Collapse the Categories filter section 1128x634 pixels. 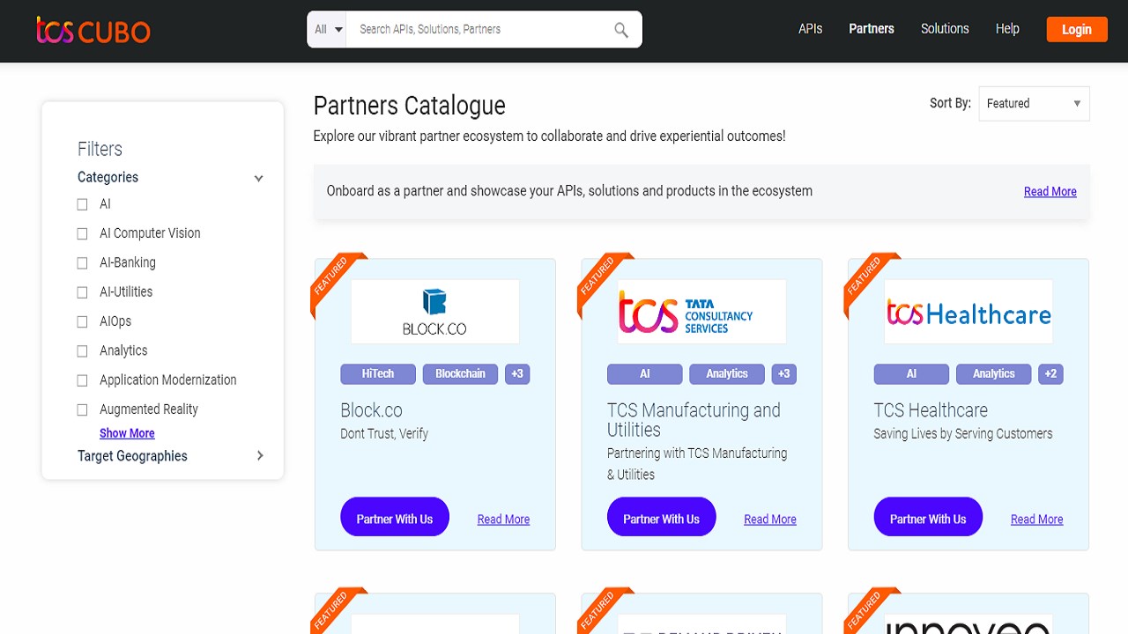click(x=258, y=178)
